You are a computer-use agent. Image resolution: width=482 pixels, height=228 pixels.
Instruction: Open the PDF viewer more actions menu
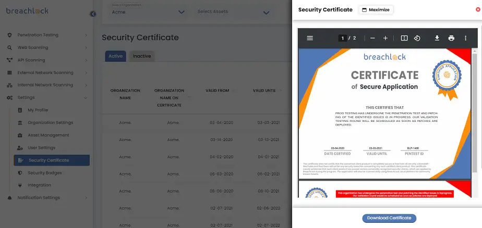(465, 38)
